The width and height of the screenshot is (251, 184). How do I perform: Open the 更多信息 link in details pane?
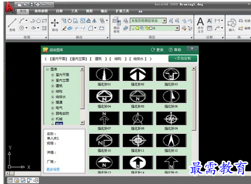tap(53, 169)
